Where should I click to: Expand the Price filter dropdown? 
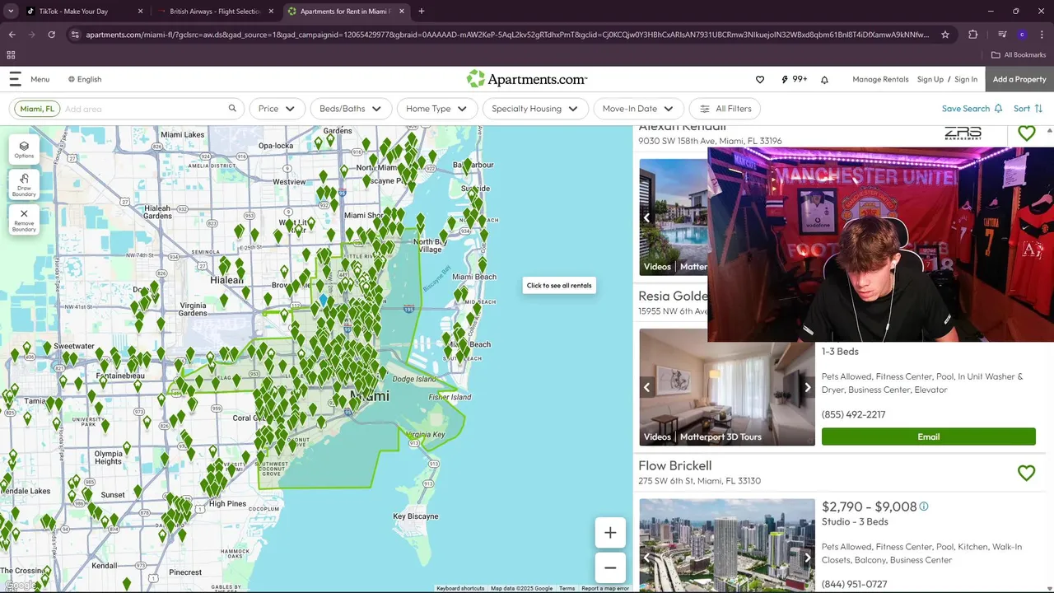277,109
